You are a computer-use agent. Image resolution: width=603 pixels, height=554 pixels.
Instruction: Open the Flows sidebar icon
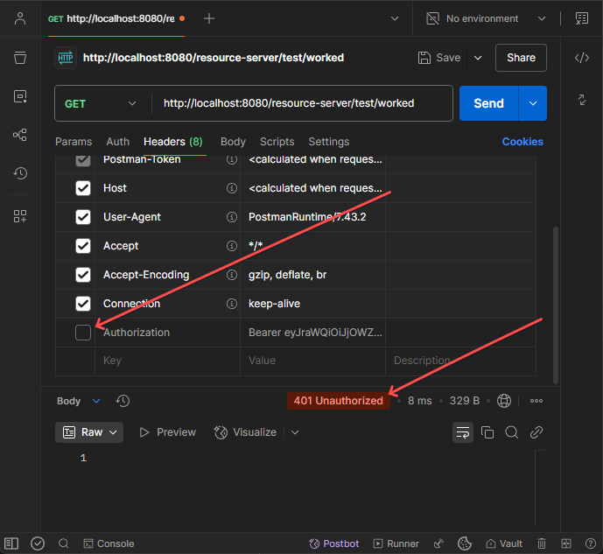coord(20,135)
